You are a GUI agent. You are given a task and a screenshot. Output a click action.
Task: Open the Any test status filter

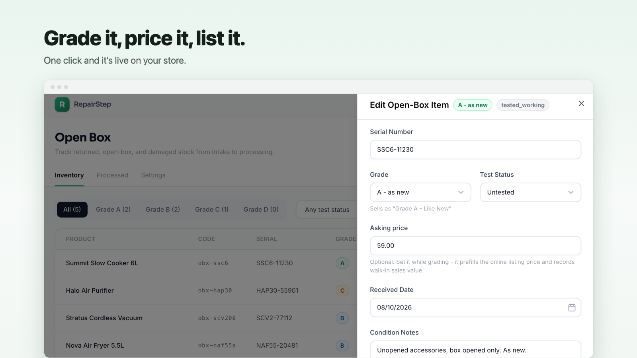(327, 210)
